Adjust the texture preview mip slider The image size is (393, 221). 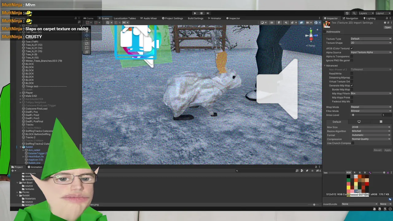(x=379, y=173)
